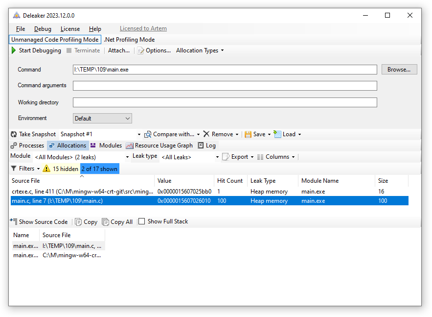Show source code for selected leak
Screen dimensions: 432x317
coord(42,221)
